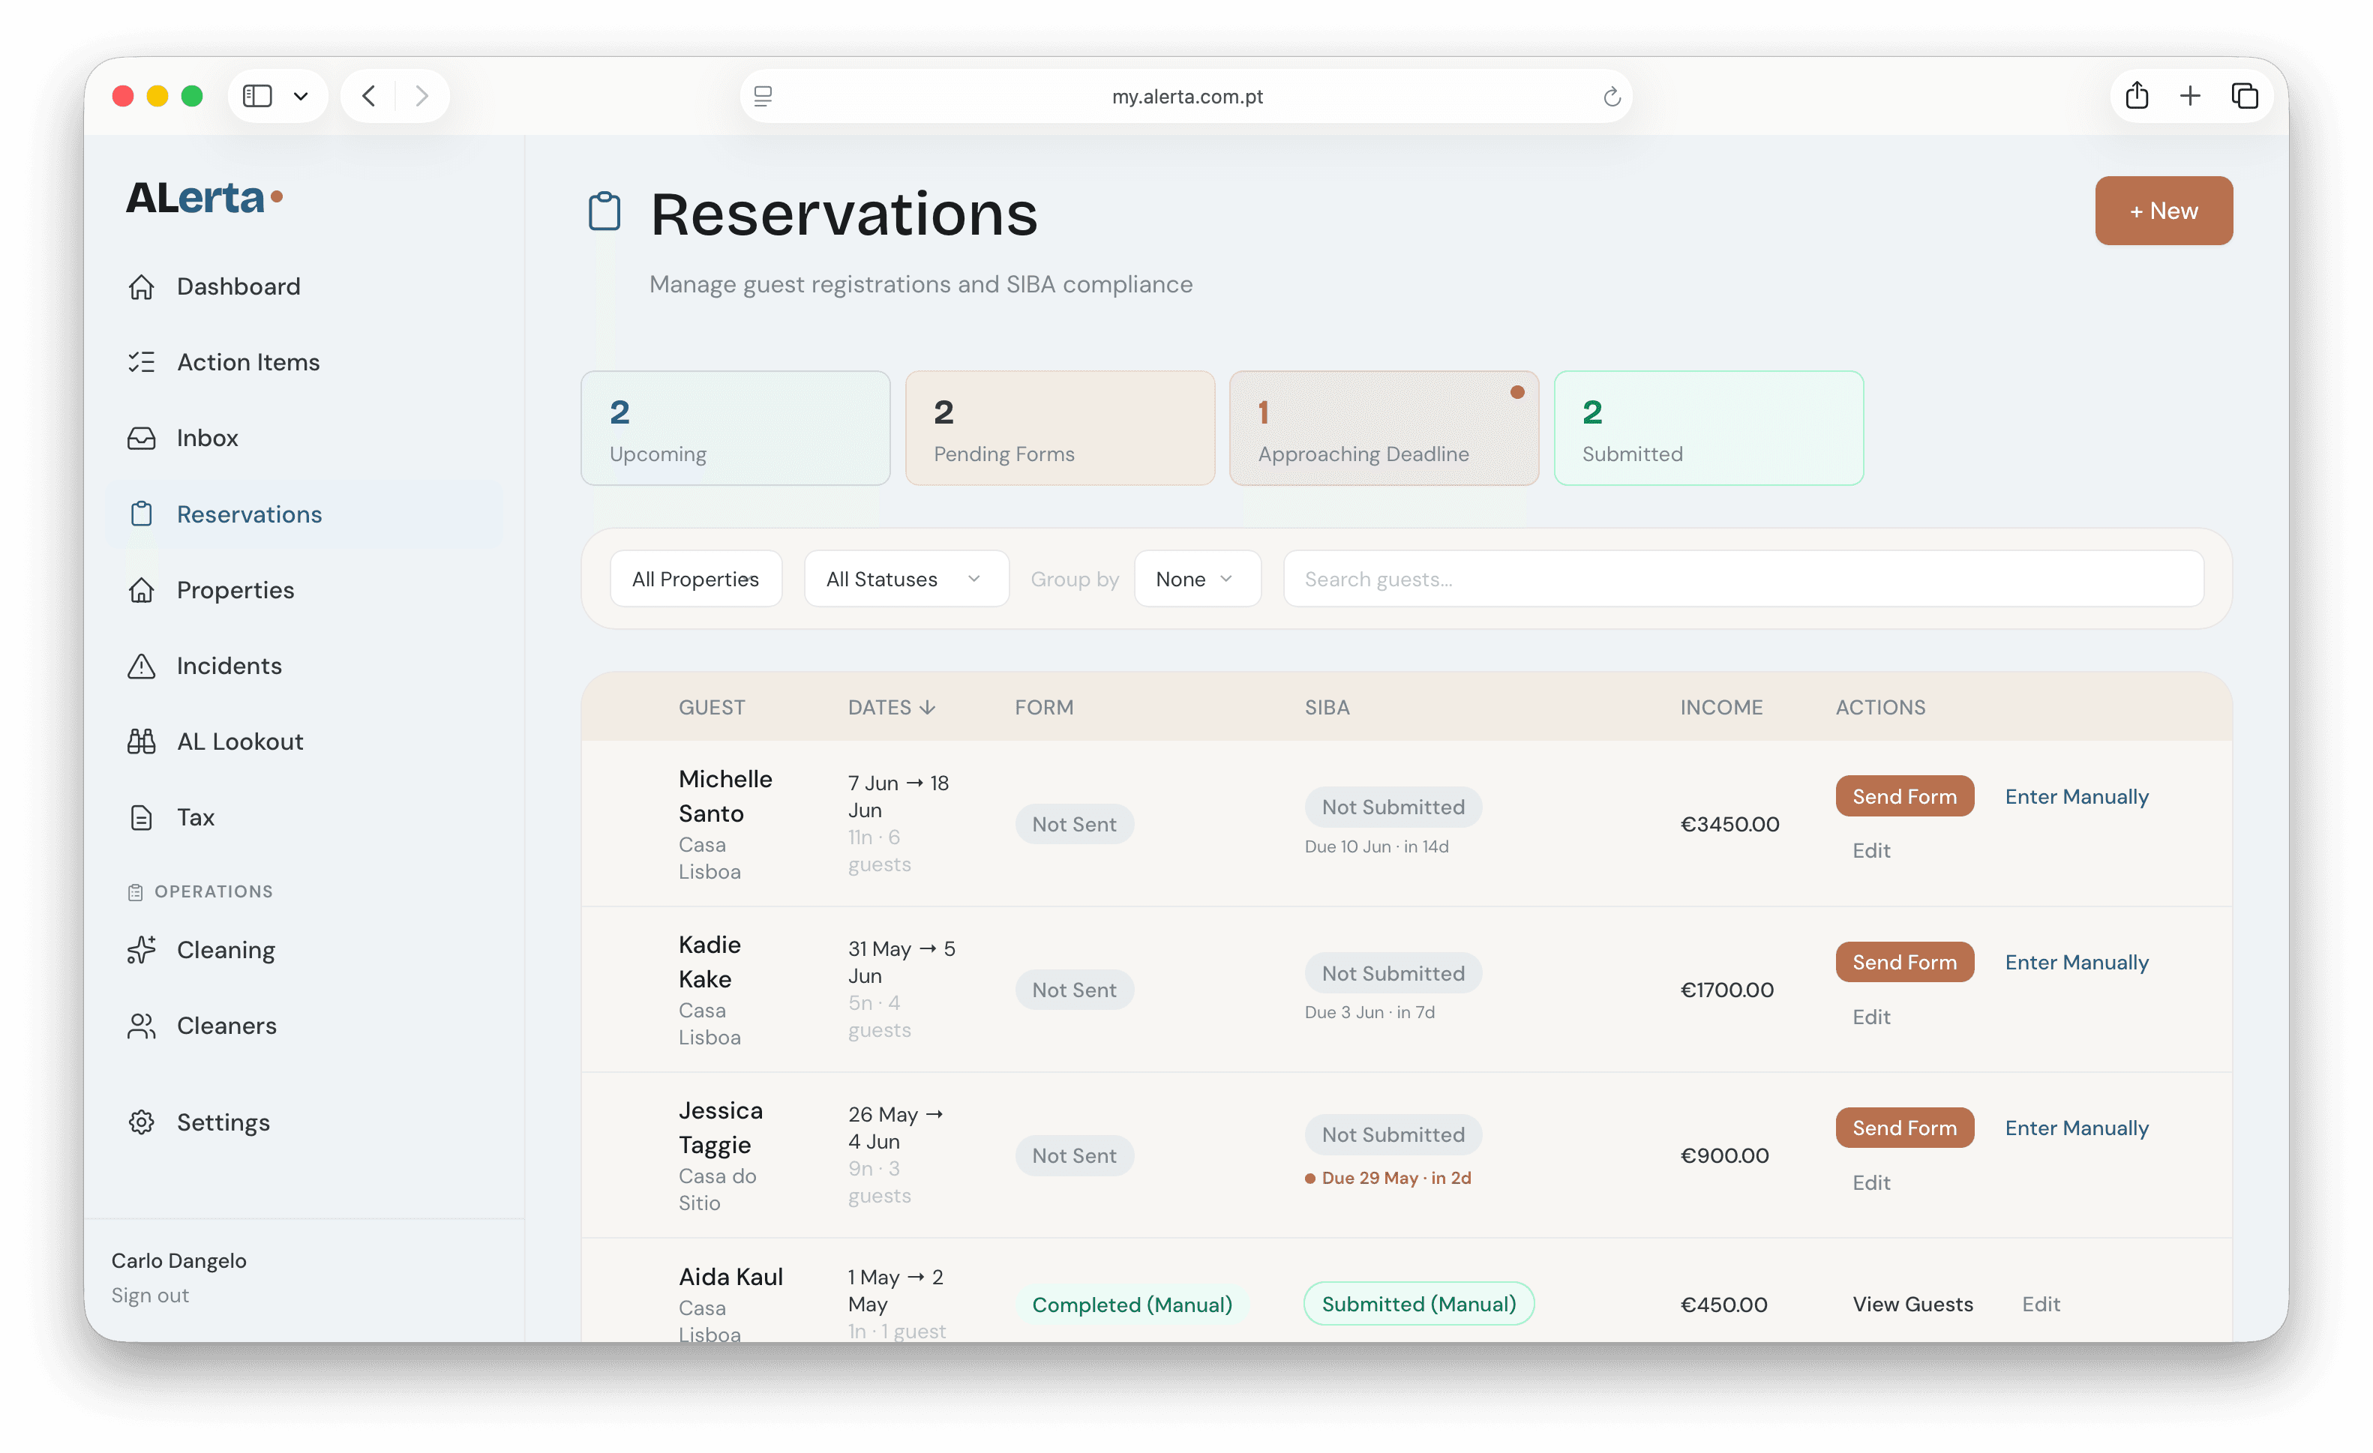Click Completed (Manual) badge for Aida Kaul
This screenshot has height=1453, width=2373.
pos(1132,1305)
